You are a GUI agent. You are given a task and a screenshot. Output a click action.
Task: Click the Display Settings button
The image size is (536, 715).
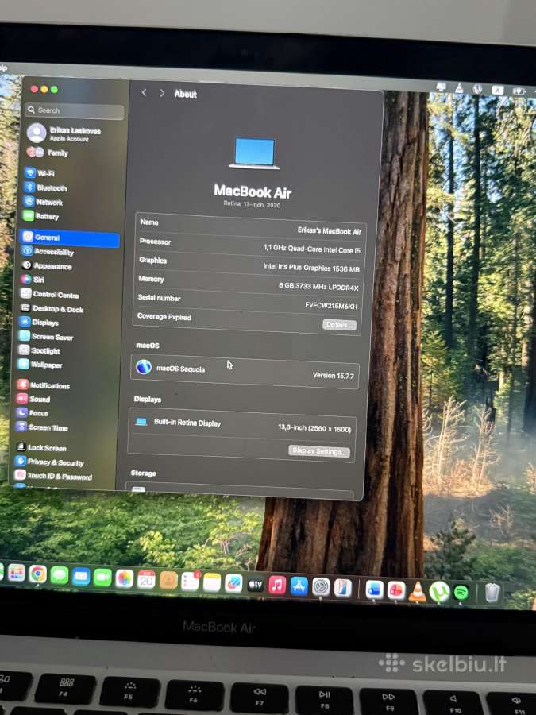click(x=319, y=451)
